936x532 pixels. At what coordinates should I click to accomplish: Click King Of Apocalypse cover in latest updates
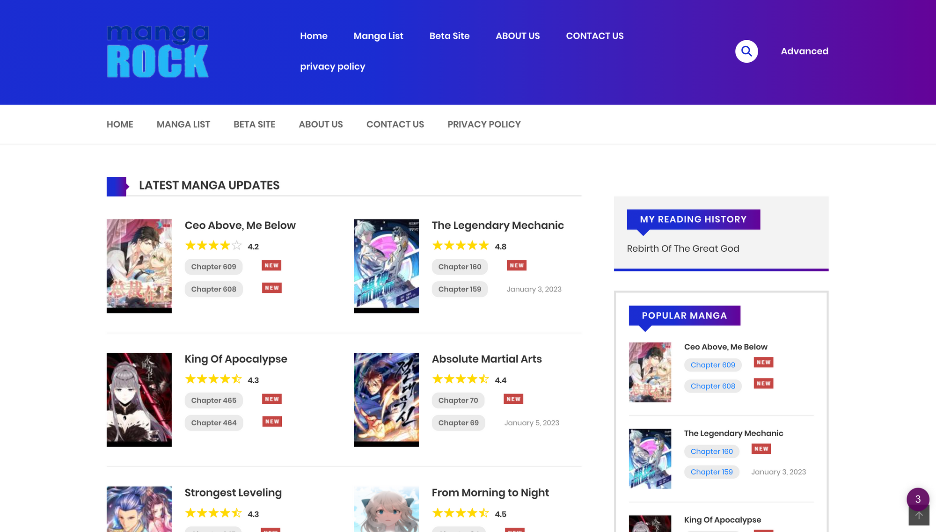coord(139,400)
